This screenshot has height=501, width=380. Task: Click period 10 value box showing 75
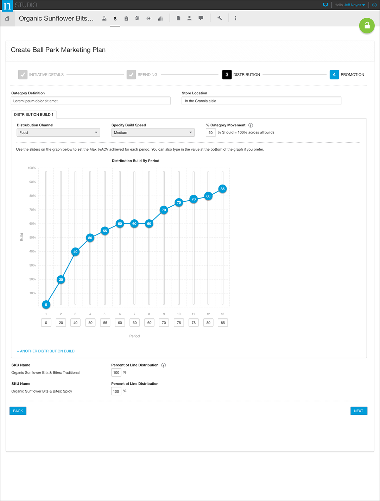pos(179,323)
